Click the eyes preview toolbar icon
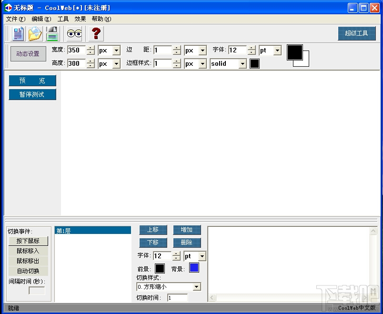Image resolution: width=383 pixels, height=314 pixels. (74, 34)
